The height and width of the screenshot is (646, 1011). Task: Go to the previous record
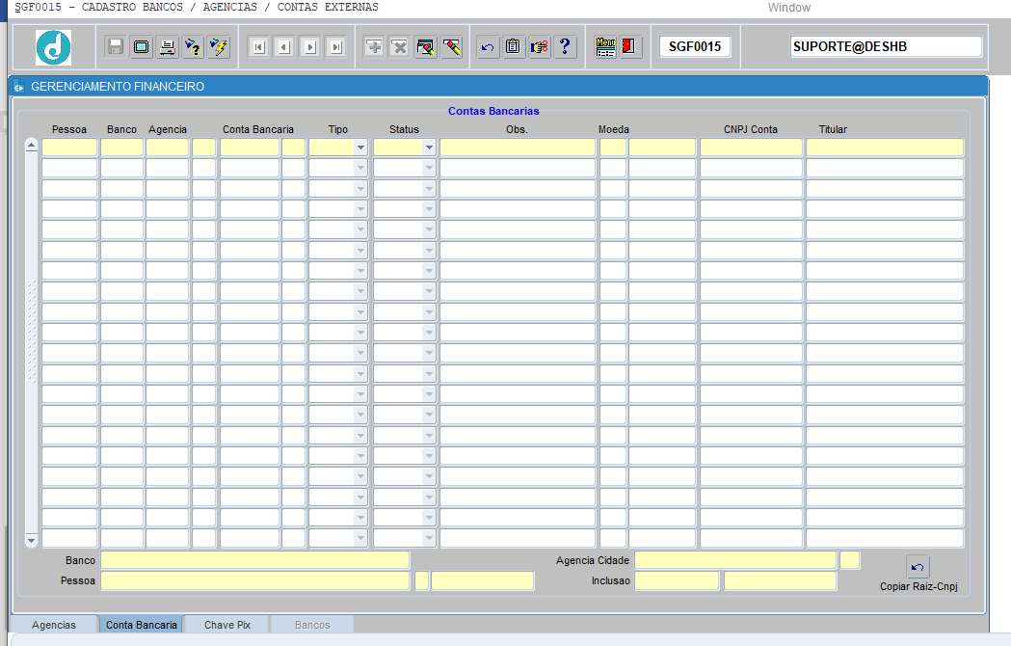pyautogui.click(x=284, y=47)
